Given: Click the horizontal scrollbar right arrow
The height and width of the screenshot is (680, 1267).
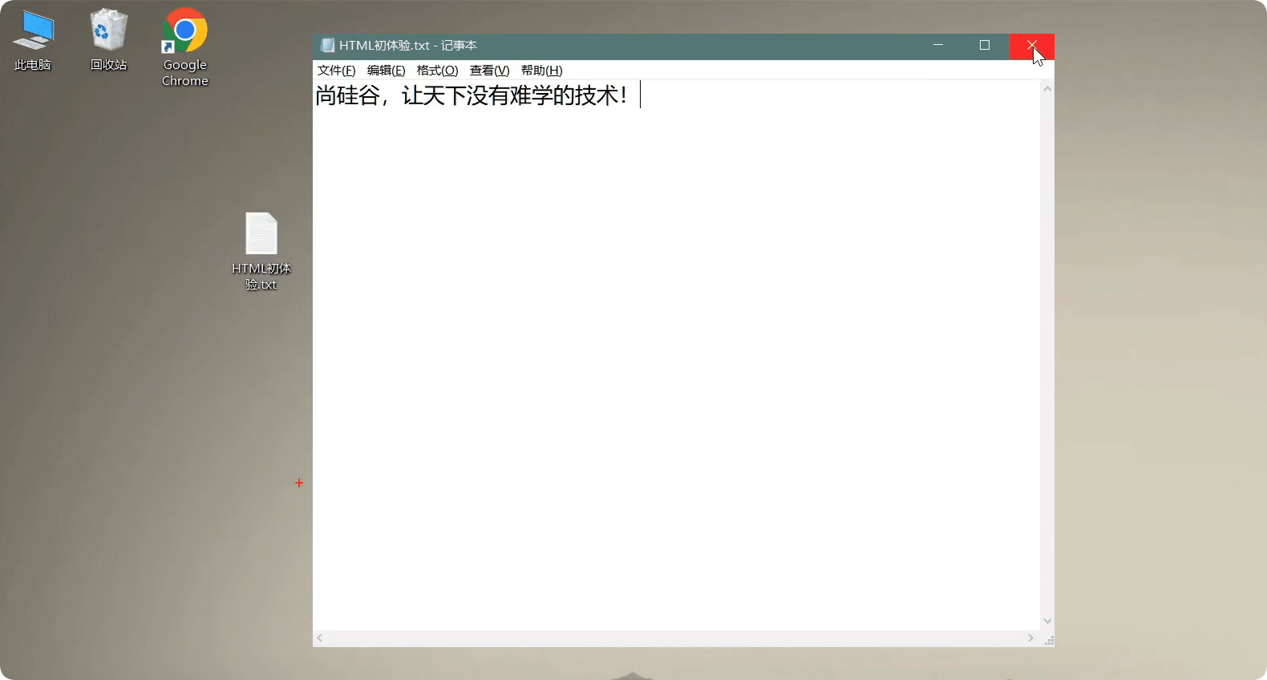Looking at the screenshot, I should [x=1031, y=638].
